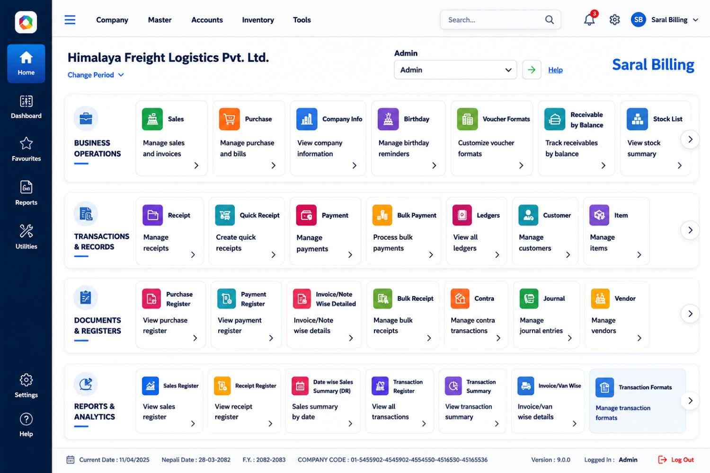Open Receivable by Balance icon
710x473 pixels.
(555, 119)
